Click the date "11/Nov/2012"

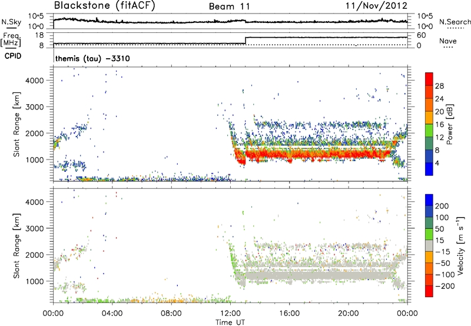tap(376, 5)
